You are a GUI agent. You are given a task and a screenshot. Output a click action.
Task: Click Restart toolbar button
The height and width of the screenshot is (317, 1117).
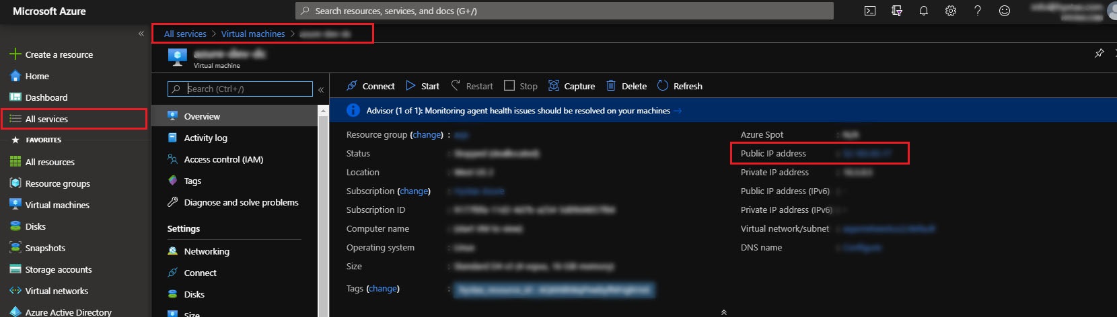click(x=472, y=86)
